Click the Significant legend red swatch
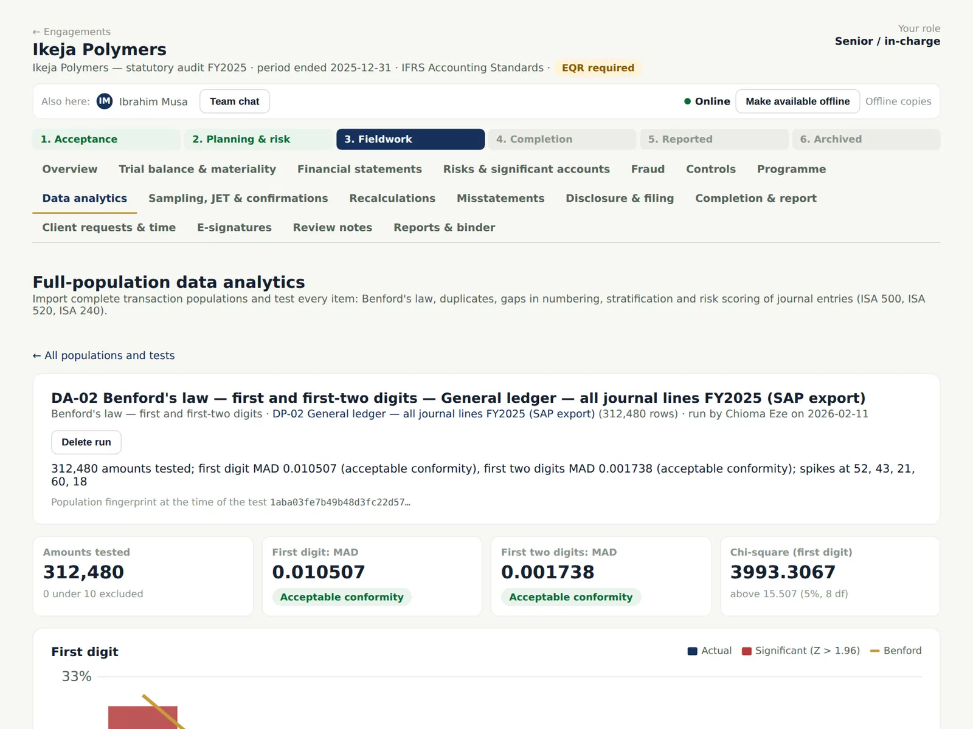Screen dimensions: 973x729 747,651
